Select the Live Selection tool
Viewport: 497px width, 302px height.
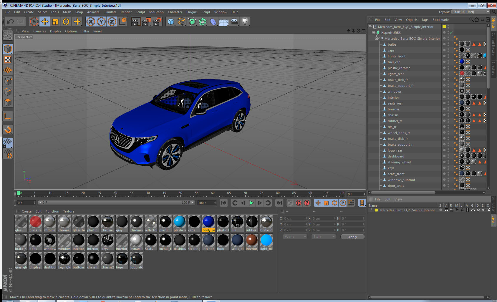click(34, 21)
